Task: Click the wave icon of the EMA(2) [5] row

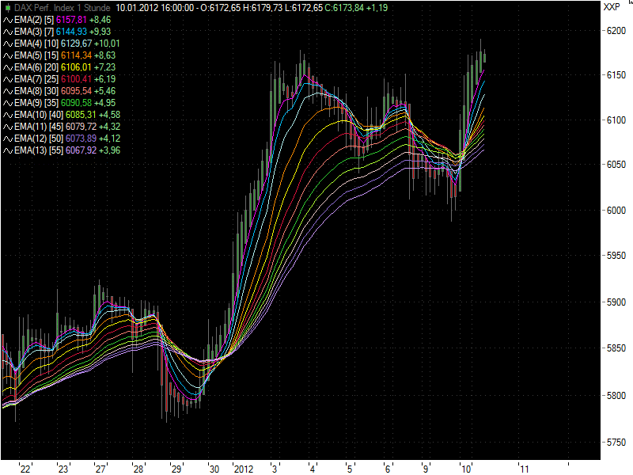Action: [x=8, y=20]
